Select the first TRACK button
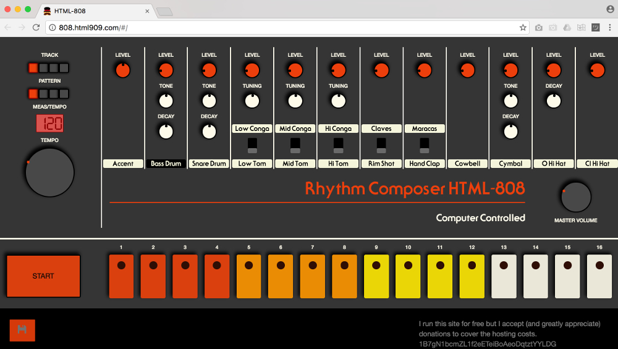 (x=33, y=68)
